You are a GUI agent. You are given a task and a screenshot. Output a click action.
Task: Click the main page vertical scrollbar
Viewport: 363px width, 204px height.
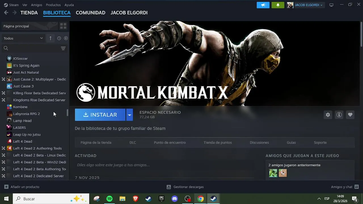tap(361, 34)
